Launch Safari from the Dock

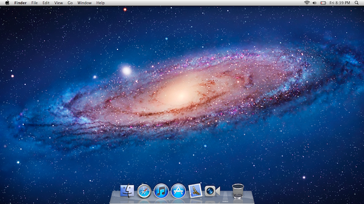(144, 191)
